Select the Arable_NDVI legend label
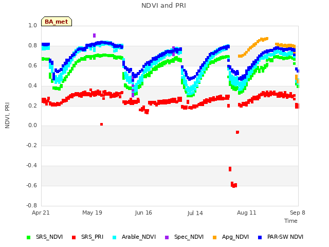 click(139, 237)
